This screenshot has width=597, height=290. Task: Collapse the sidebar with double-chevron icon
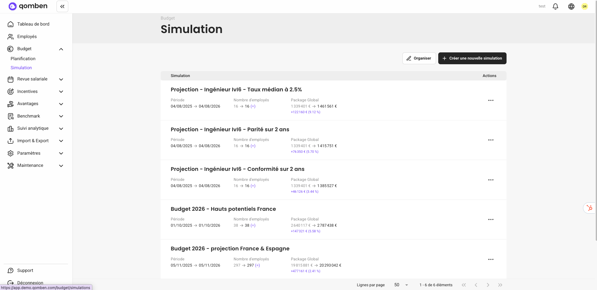pyautogui.click(x=62, y=7)
